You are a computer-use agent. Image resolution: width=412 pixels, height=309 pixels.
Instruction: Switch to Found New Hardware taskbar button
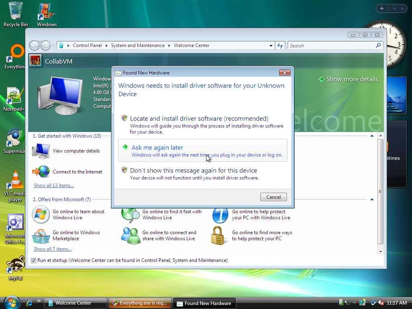tap(204, 303)
